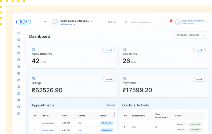Click the Check Out: 0 status chip
The width and height of the screenshot is (212, 134).
[x=181, y=130]
